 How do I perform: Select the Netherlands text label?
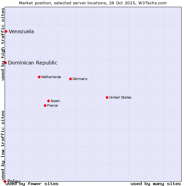[51, 77]
